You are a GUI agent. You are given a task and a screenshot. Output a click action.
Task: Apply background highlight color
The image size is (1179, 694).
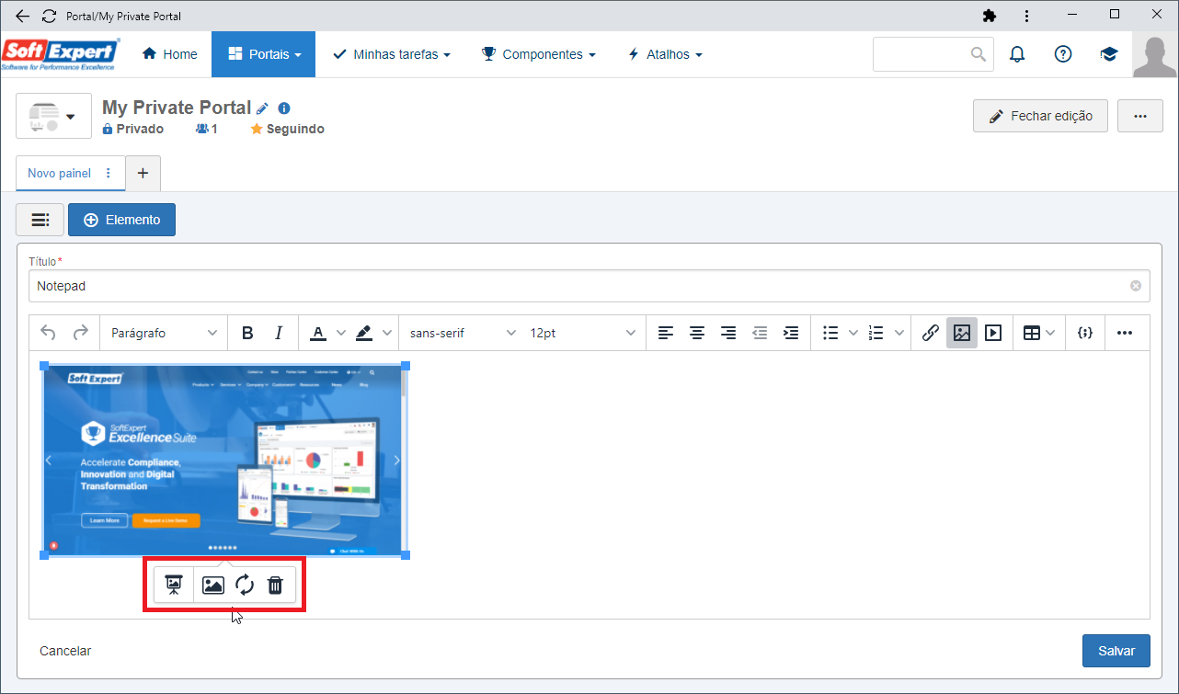pos(364,333)
